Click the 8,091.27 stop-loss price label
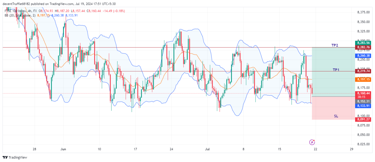The image size is (375, 162). pos(363,119)
